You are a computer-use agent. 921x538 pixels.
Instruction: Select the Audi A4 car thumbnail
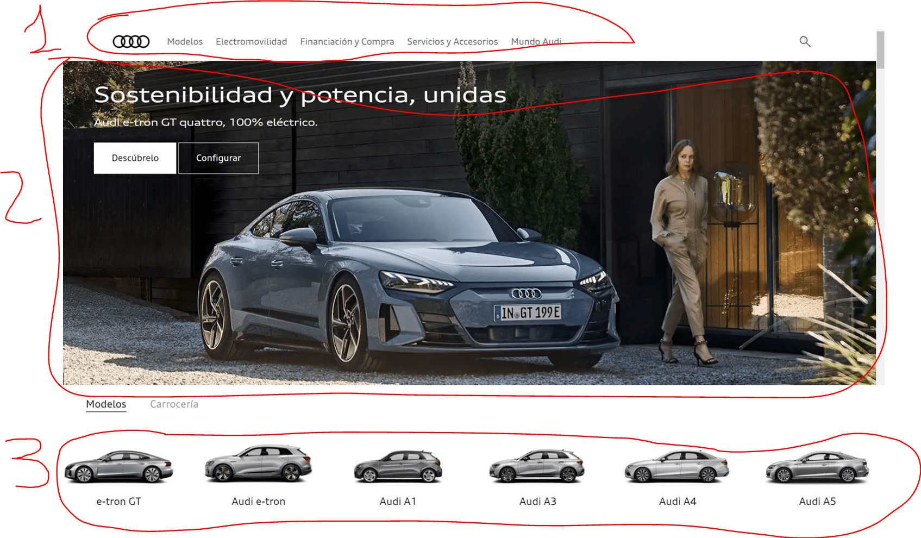click(677, 467)
